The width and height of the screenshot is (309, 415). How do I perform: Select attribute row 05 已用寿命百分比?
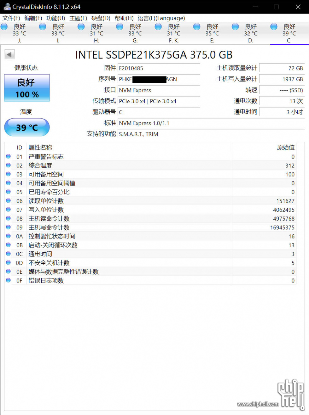tap(150, 192)
